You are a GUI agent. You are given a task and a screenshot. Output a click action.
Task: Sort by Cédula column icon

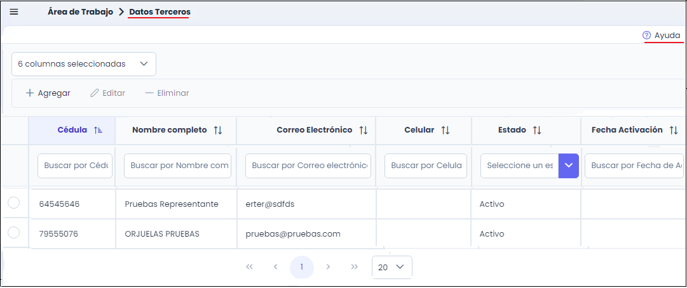point(98,130)
